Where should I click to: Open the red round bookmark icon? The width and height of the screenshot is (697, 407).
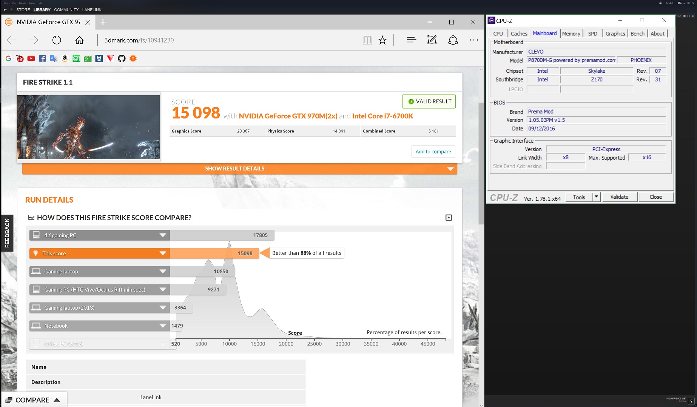tap(20, 58)
